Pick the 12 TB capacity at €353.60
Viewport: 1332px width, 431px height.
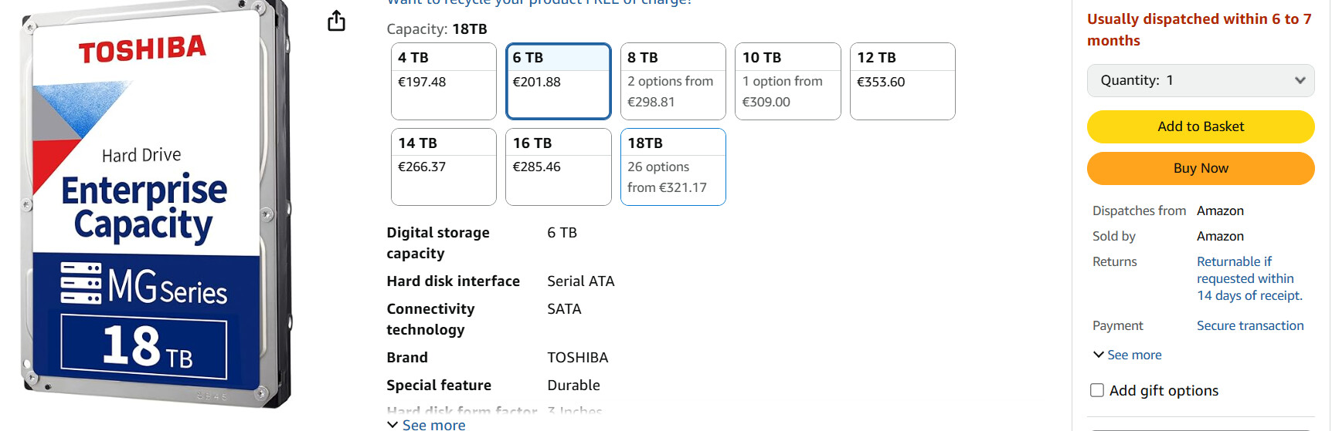click(902, 81)
